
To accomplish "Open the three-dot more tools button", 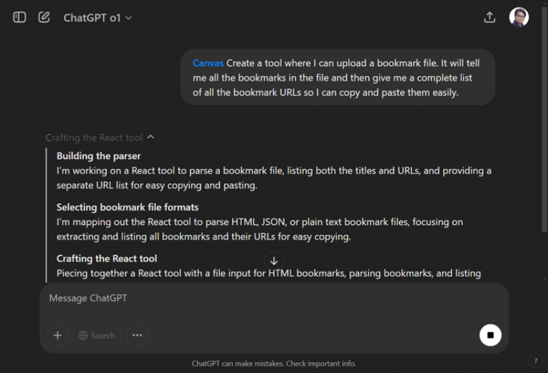I will click(137, 335).
